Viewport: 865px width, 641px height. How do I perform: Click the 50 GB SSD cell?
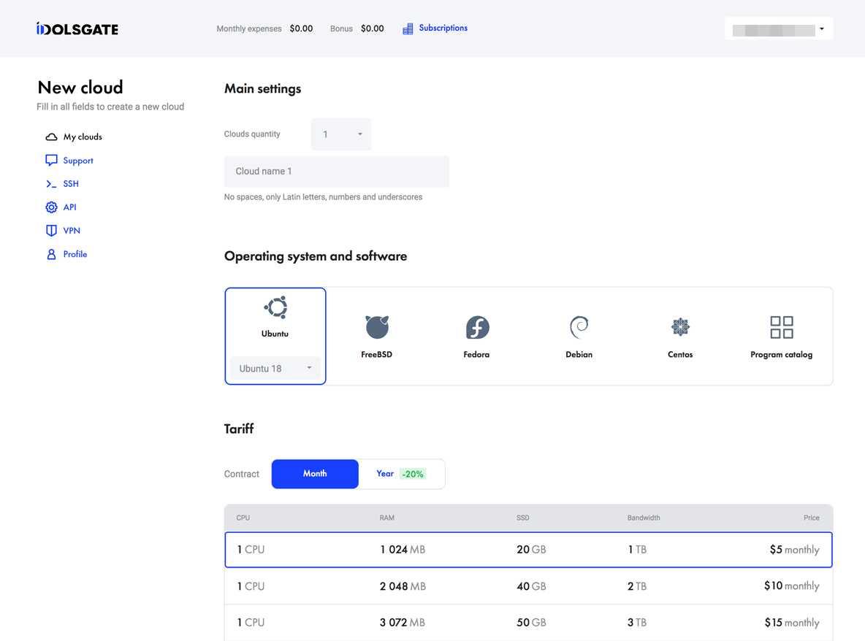point(531,623)
